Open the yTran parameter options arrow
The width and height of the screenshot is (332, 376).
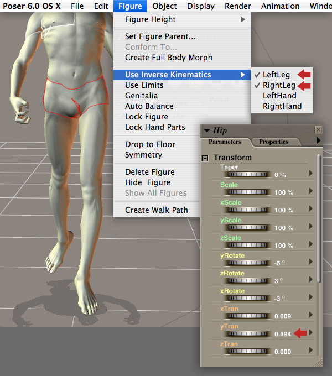(x=311, y=332)
